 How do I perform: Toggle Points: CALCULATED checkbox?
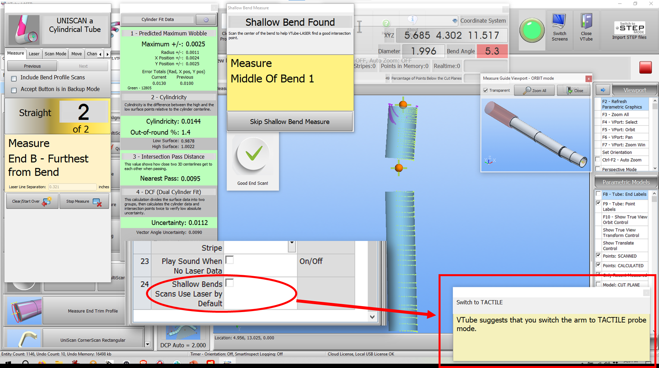[x=598, y=265]
